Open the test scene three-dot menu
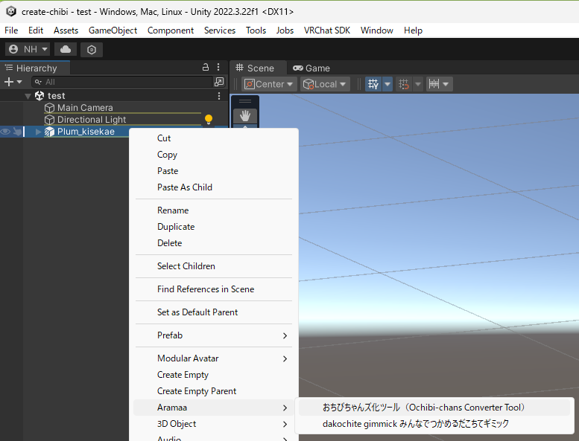 coord(219,96)
